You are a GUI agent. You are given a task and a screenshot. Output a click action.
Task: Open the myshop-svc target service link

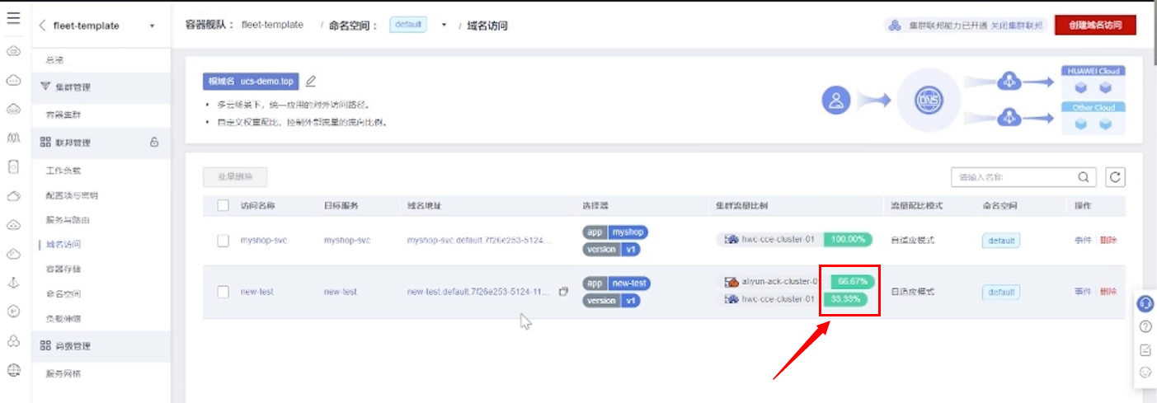tap(347, 240)
